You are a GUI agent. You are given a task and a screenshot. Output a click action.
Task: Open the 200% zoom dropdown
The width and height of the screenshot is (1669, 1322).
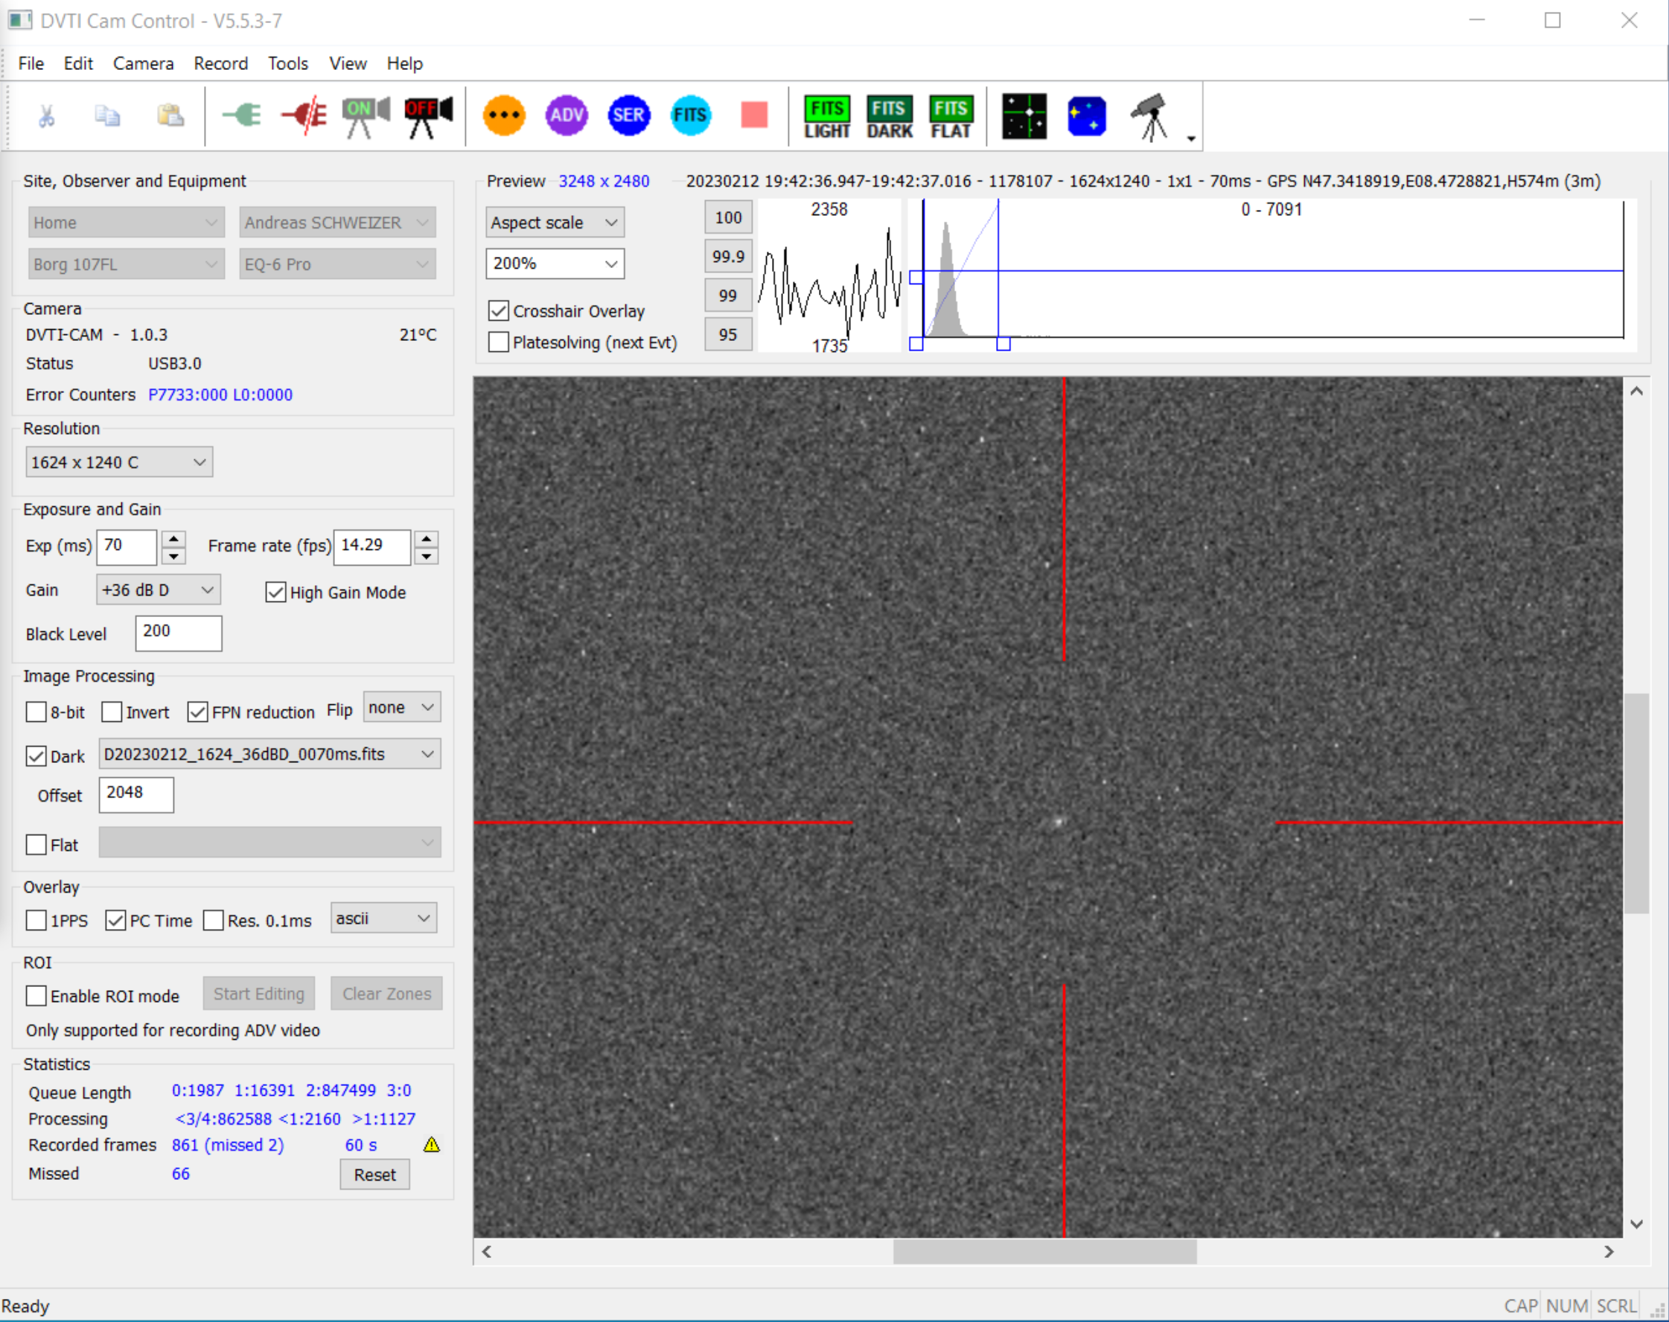(555, 264)
